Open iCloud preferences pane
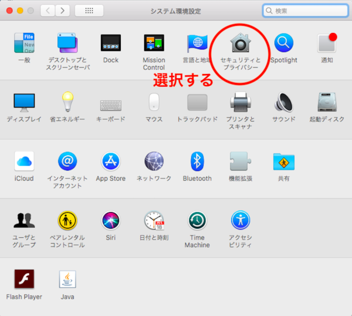 click(24, 161)
